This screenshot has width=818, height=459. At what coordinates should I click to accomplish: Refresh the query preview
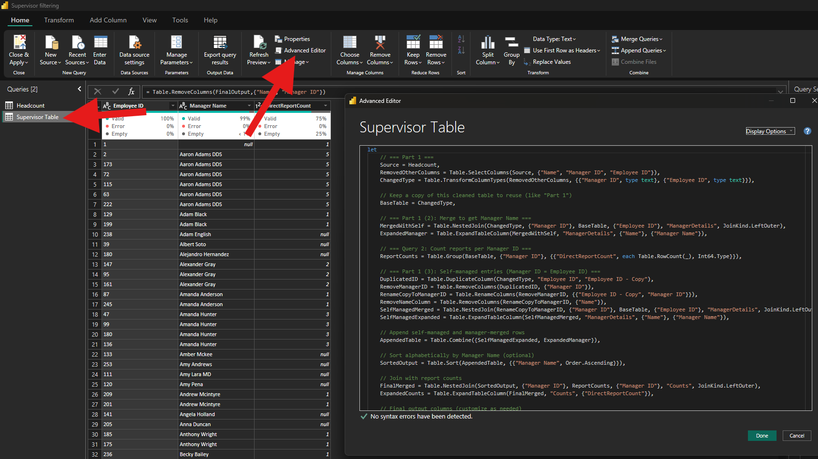(x=258, y=50)
